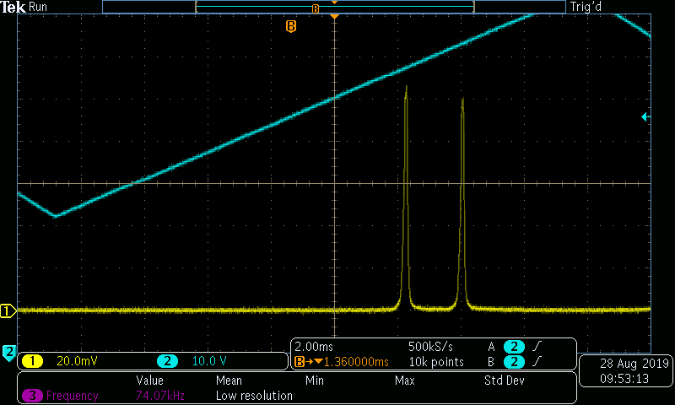Click the magenta measurement 3 badge
Viewport: 675px width, 405px height.
point(32,396)
